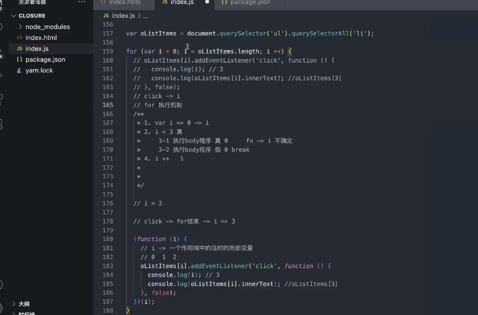Click index.js in the breadcrumb bar
Screen dimensions: 478x315
point(123,16)
